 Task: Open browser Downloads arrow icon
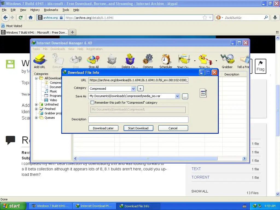pyautogui.click(x=275, y=17)
